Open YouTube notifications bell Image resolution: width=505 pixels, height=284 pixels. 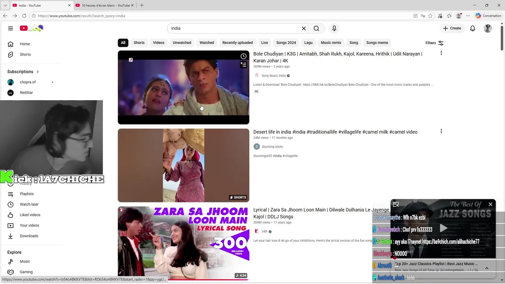(473, 28)
